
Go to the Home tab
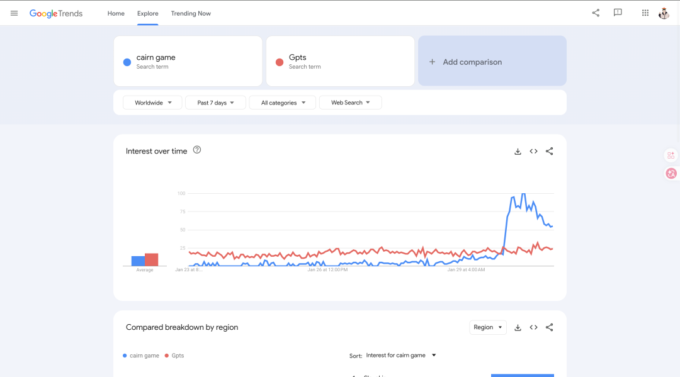coord(116,13)
